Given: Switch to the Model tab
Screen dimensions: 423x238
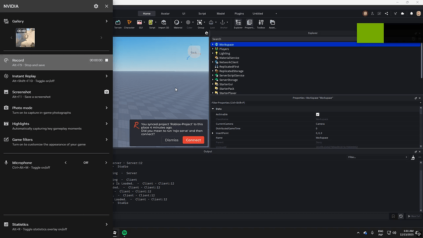Looking at the screenshot, I should (x=221, y=13).
